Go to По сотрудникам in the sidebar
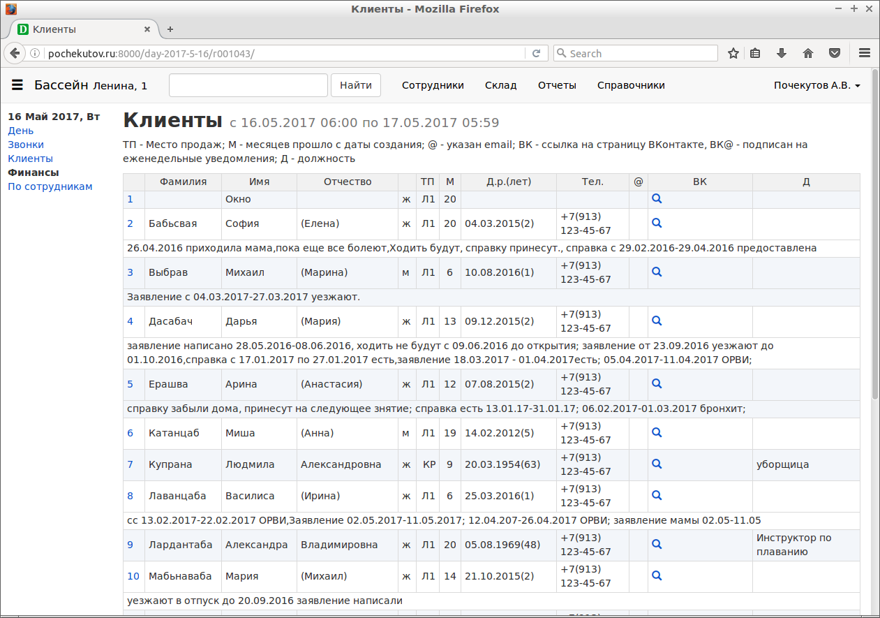880x618 pixels. (50, 186)
